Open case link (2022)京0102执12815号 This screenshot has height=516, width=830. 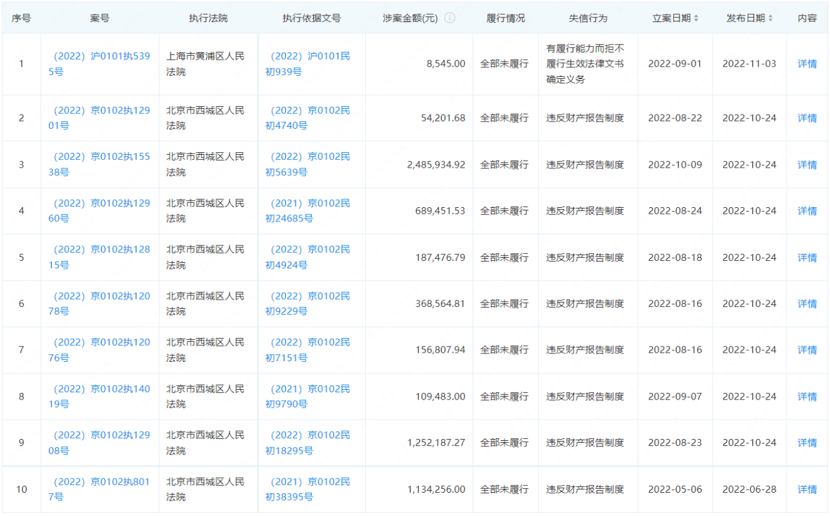click(x=99, y=257)
